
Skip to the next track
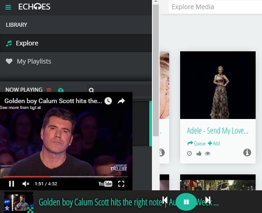[208, 199]
